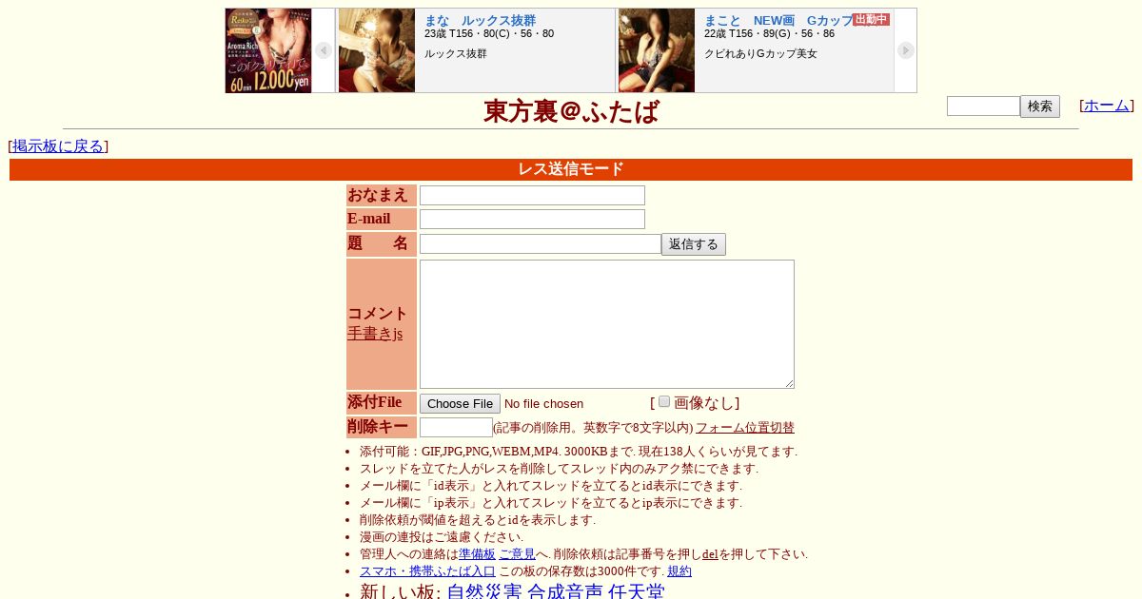Image resolution: width=1142 pixels, height=599 pixels.
Task: Focus the 題名 subject field
Action: [541, 244]
